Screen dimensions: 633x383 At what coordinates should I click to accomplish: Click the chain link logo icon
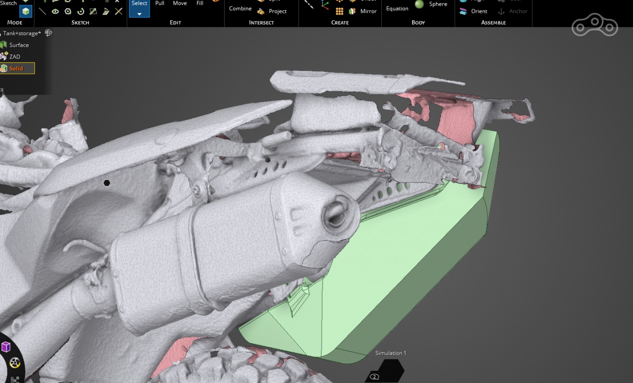point(595,26)
